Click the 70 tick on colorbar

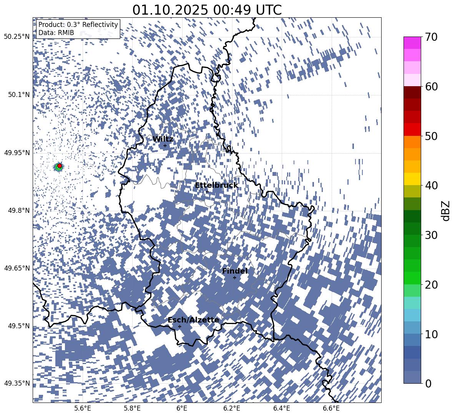(x=432, y=37)
